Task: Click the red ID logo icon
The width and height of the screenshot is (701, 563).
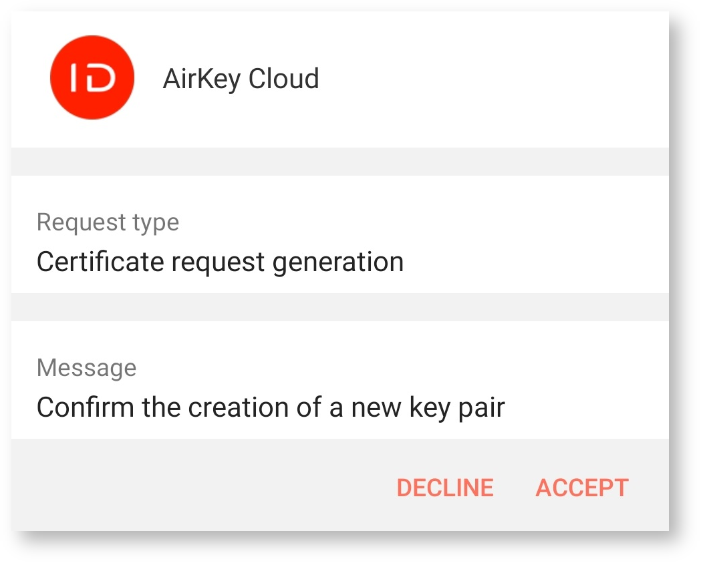Action: [x=92, y=78]
